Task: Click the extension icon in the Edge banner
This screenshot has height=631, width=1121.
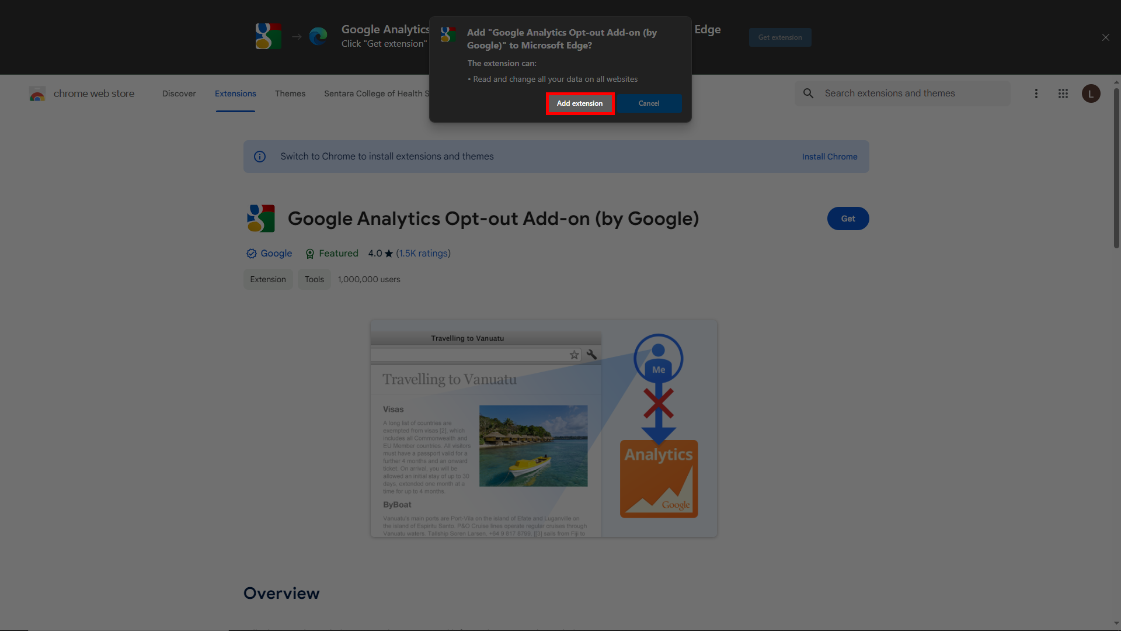Action: point(268,36)
